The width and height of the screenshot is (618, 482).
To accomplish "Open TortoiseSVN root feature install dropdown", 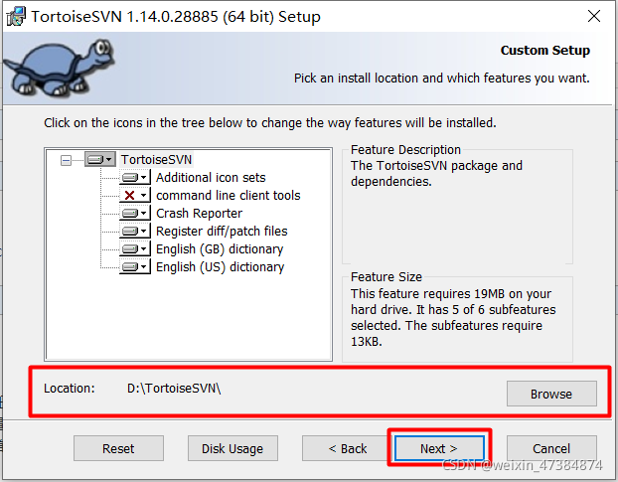I will click(x=100, y=159).
